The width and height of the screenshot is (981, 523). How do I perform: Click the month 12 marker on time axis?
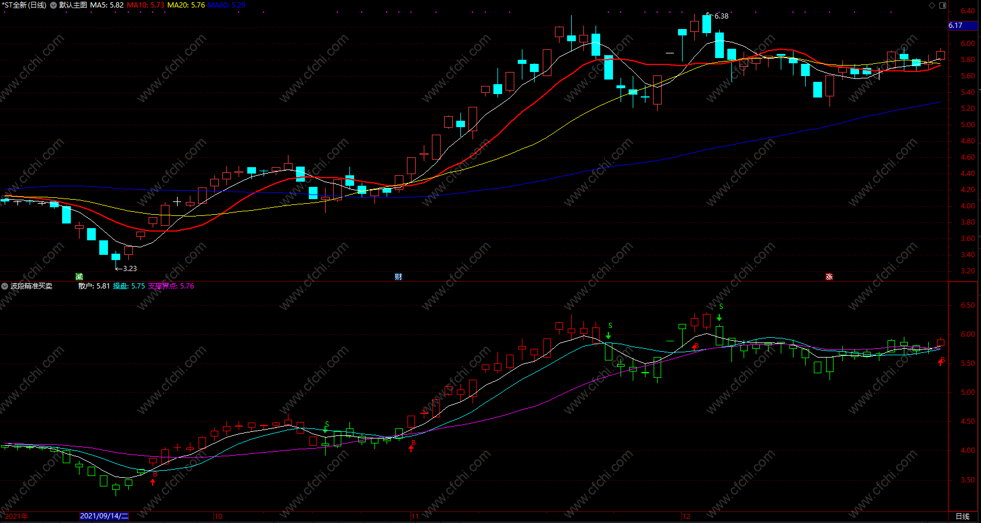(x=686, y=516)
